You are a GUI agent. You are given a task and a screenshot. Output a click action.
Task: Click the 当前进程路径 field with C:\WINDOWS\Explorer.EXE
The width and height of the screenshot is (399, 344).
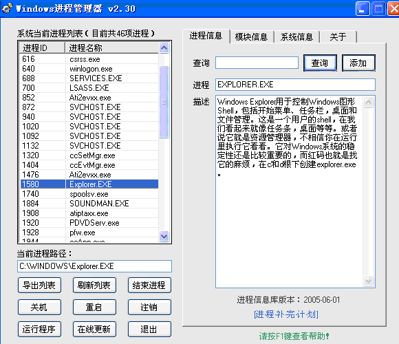point(95,266)
